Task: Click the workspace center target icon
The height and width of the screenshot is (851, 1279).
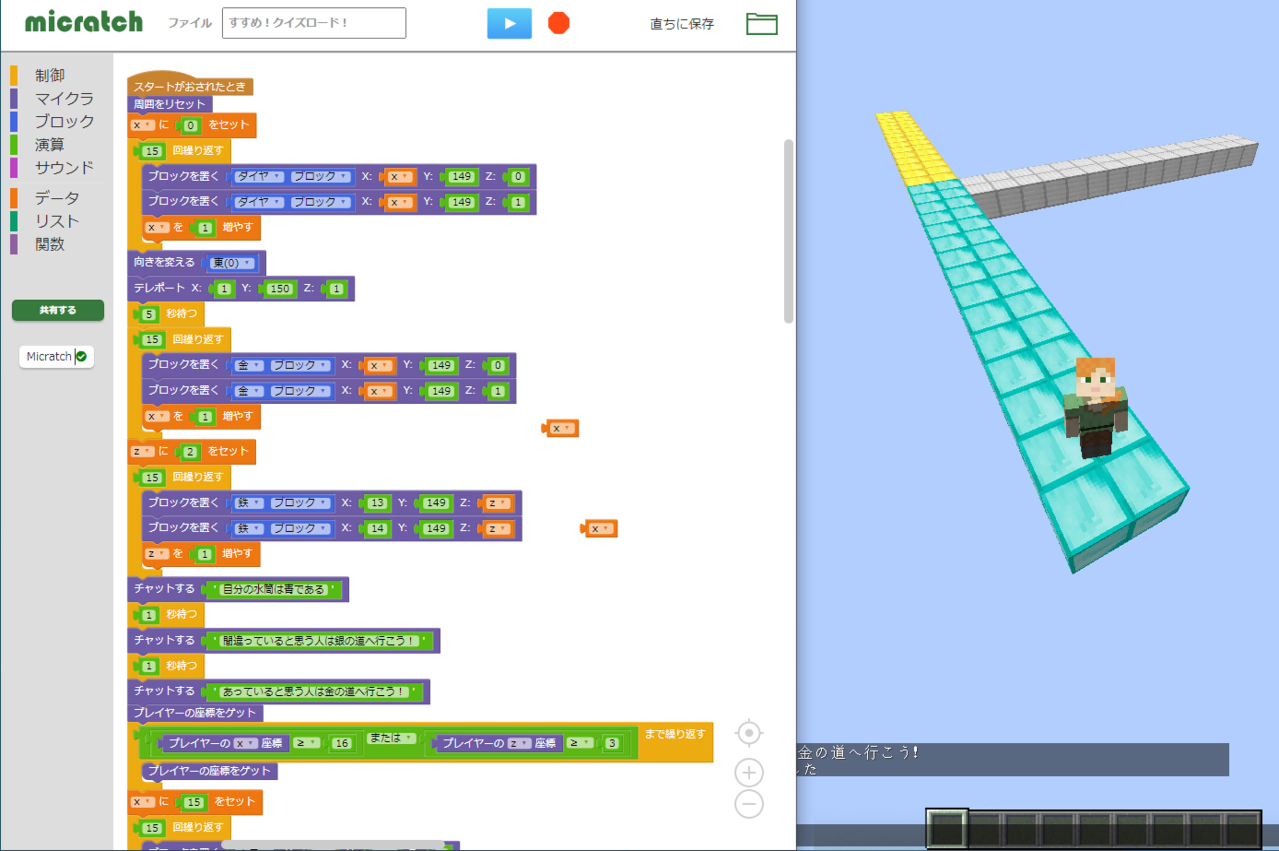Action: [x=749, y=733]
